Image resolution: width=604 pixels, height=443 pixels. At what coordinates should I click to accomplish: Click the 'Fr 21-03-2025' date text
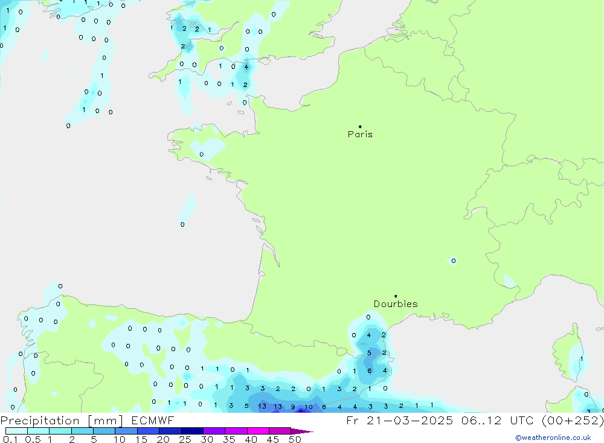point(399,420)
